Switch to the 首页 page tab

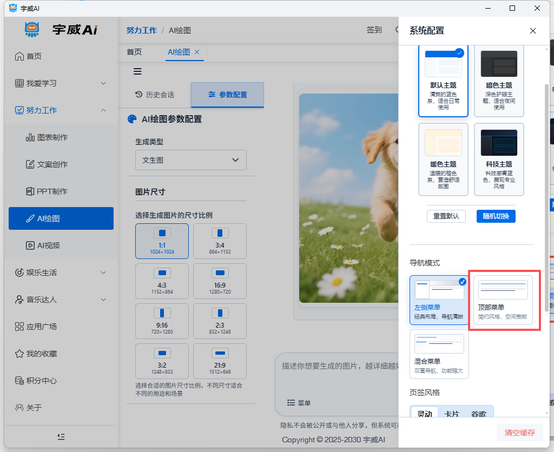tap(134, 52)
